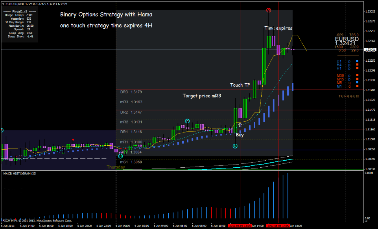The width and height of the screenshot is (378, 229).
Task: Click the 'Swap Short: -1.41' readout
Action: coord(20,37)
